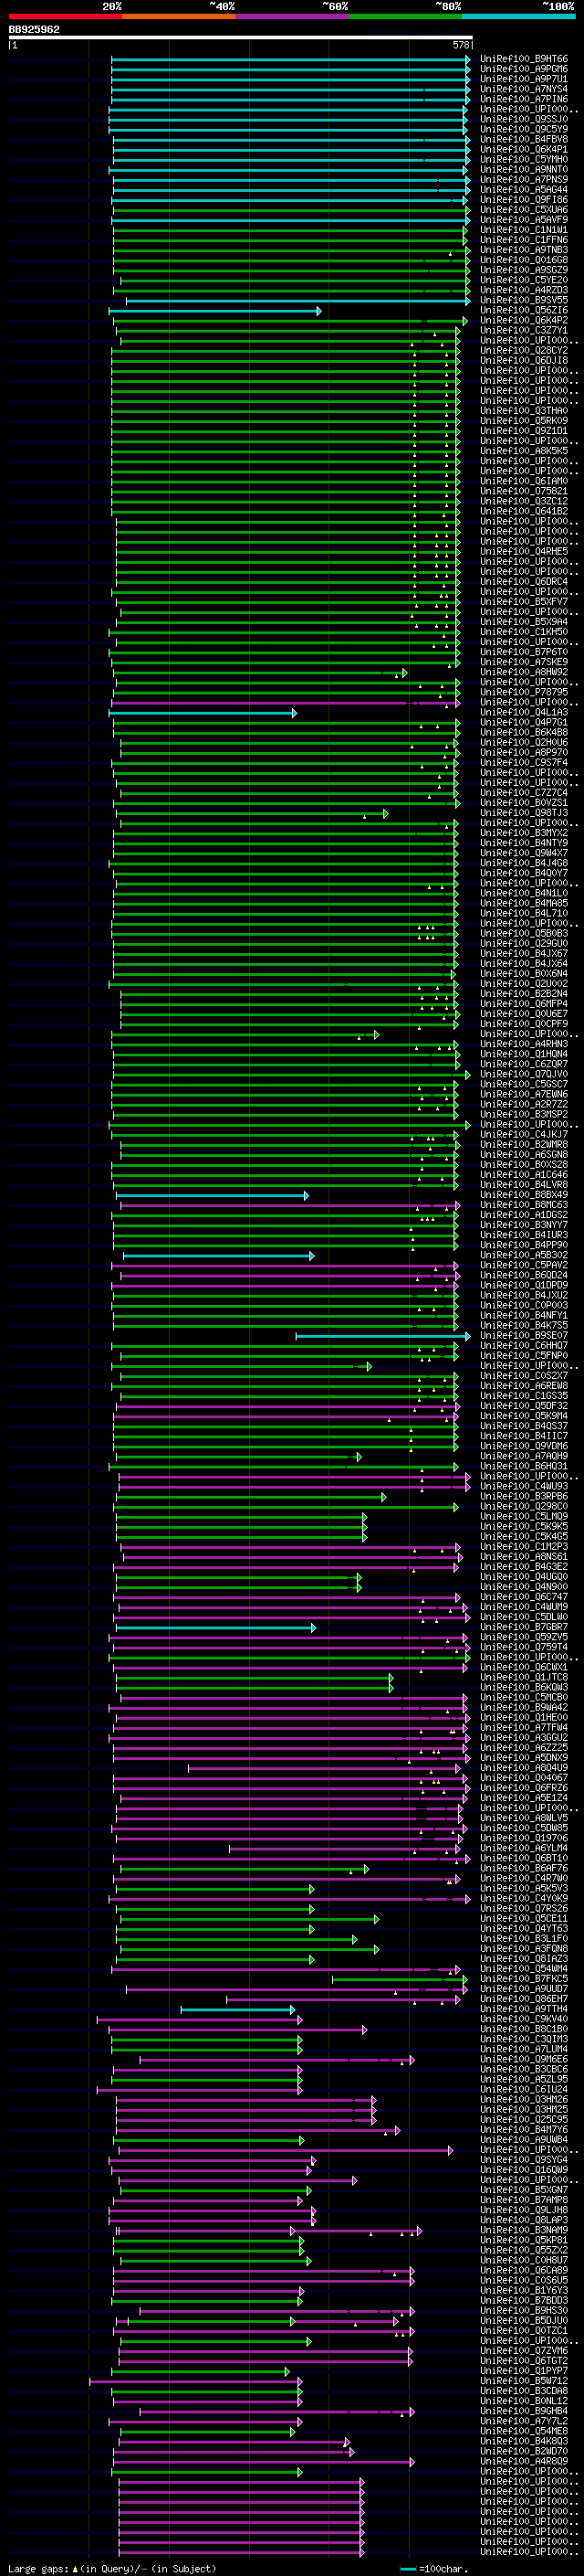Open hit UniRef100_P78795
Image resolution: width=584 pixels, height=2576 pixels.
pos(524,692)
